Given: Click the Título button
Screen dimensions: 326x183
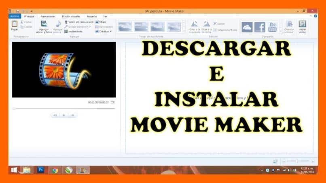Looking at the screenshot, I should click(x=101, y=22).
